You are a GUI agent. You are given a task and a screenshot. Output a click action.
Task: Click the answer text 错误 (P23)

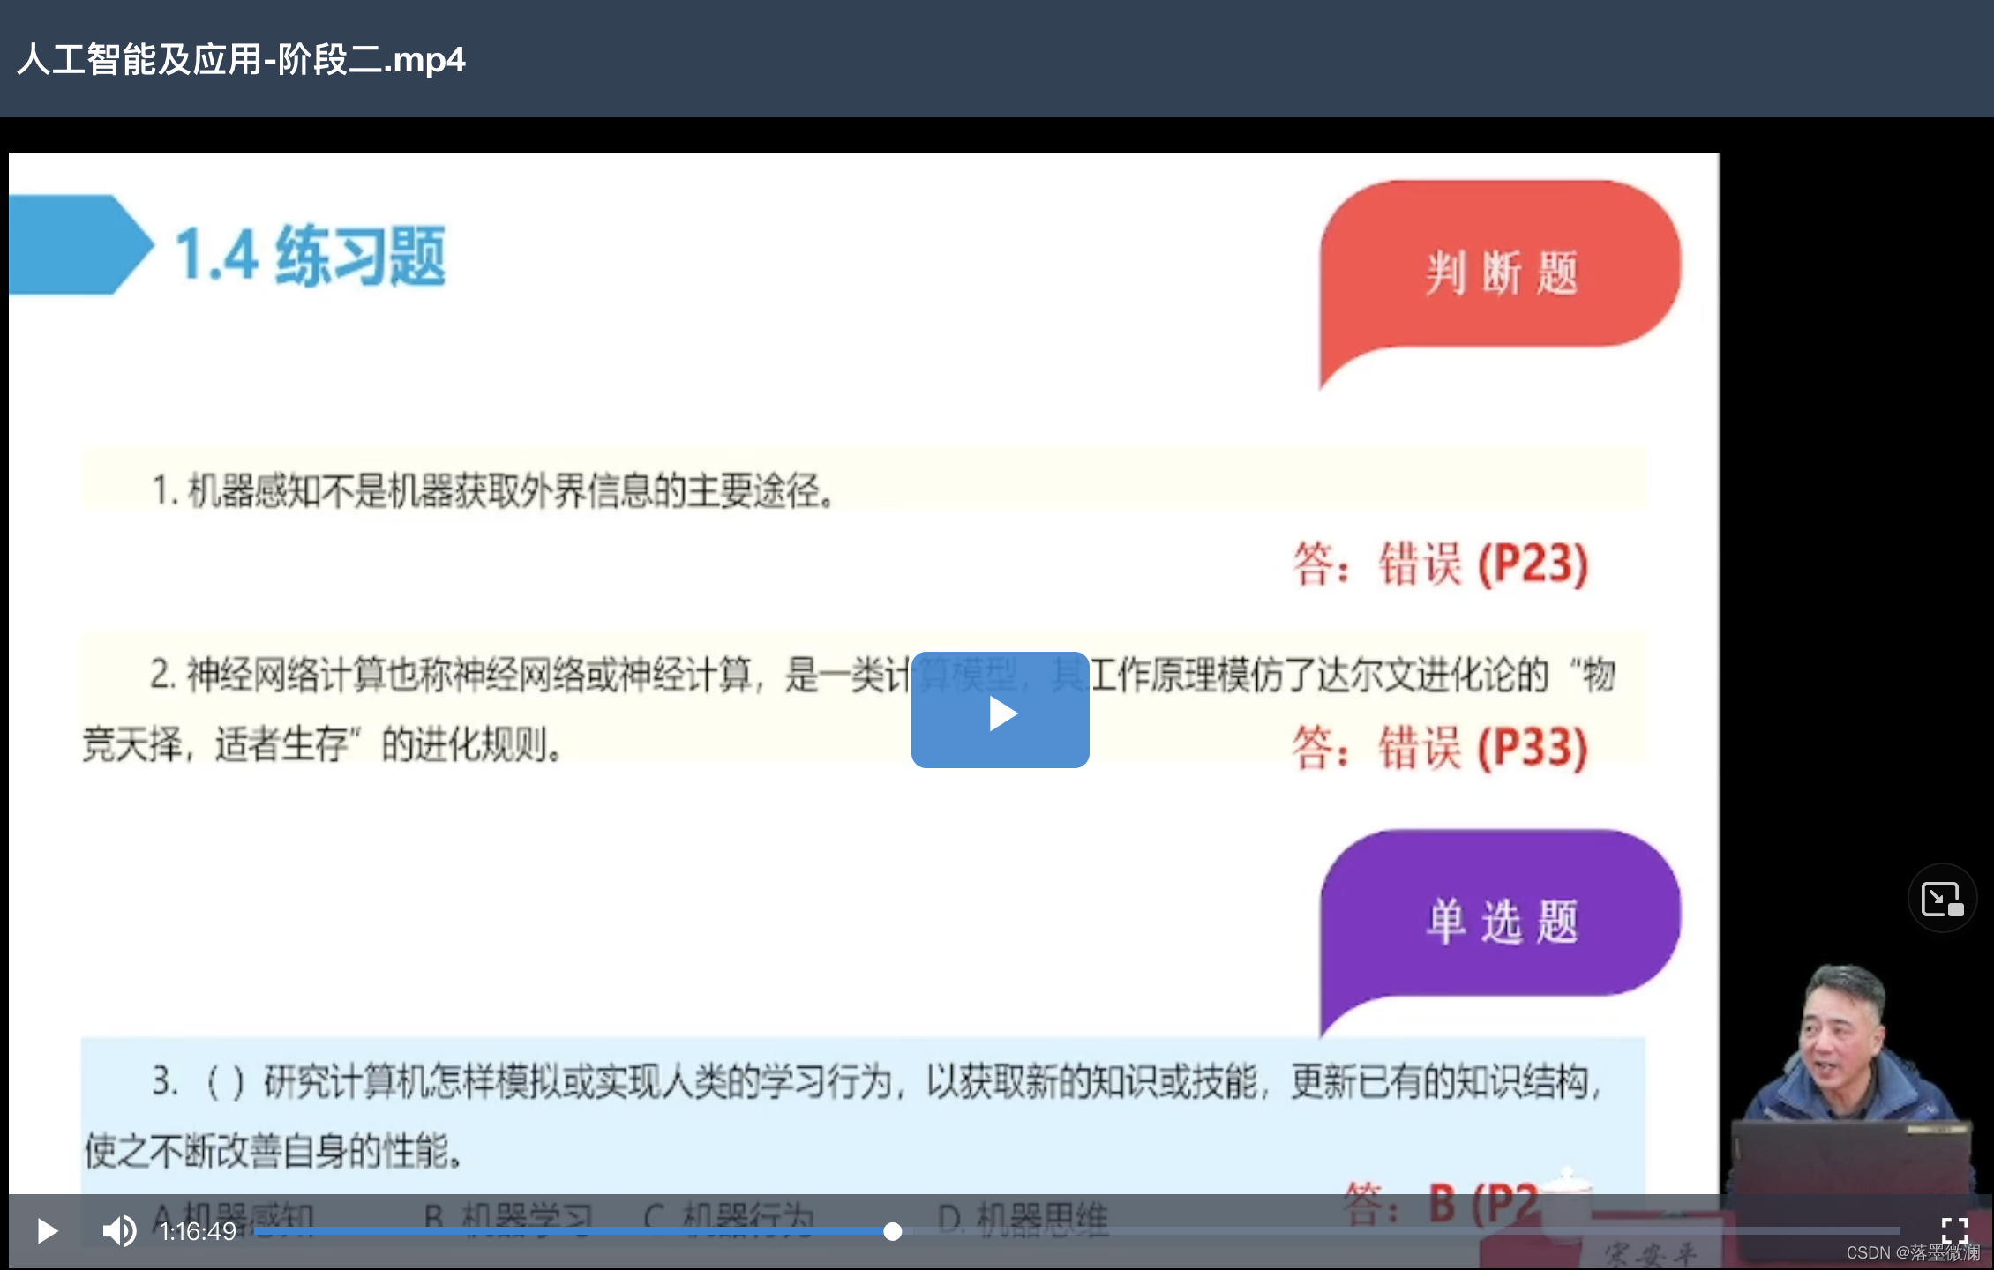(x=1482, y=564)
